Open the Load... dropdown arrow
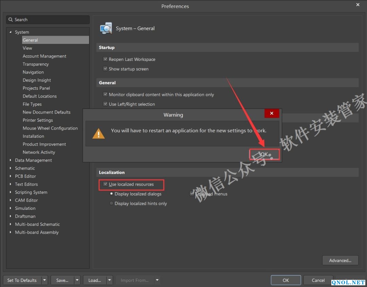This screenshot has width=367, height=287. point(109,280)
